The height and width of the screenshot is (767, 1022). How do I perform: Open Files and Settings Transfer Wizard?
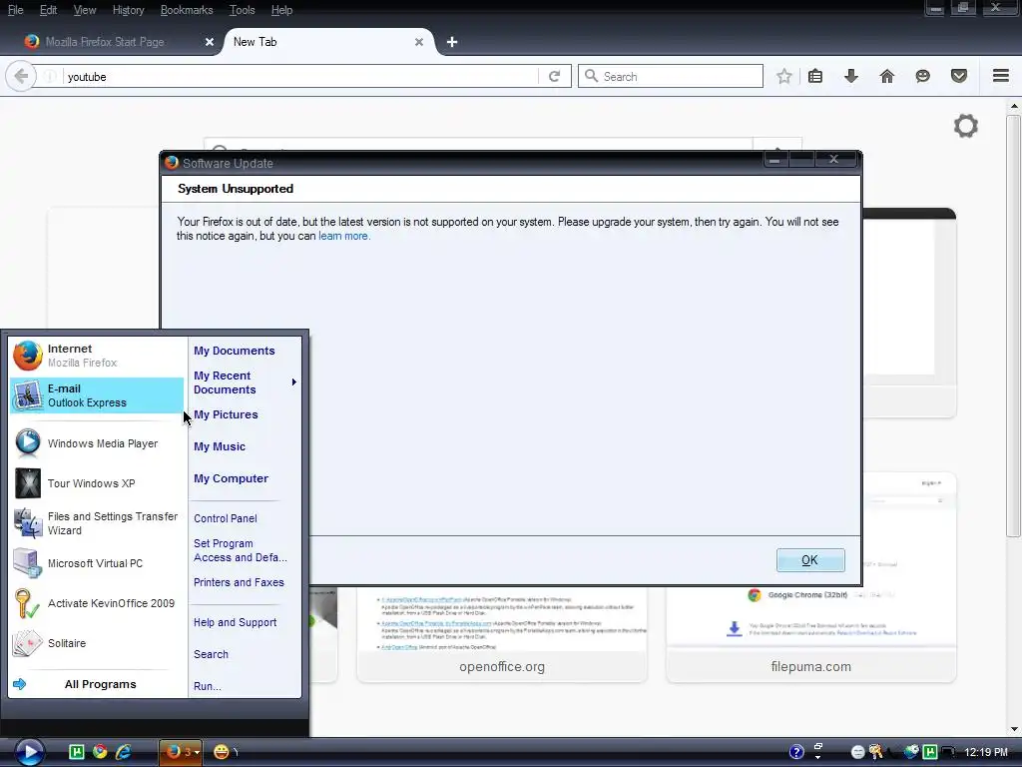point(98,523)
